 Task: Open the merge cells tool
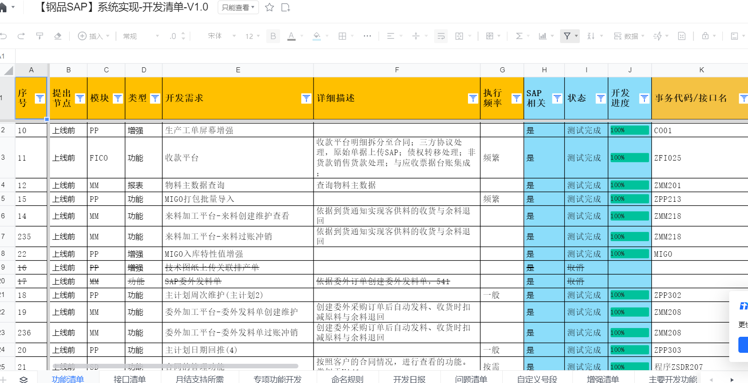[460, 36]
